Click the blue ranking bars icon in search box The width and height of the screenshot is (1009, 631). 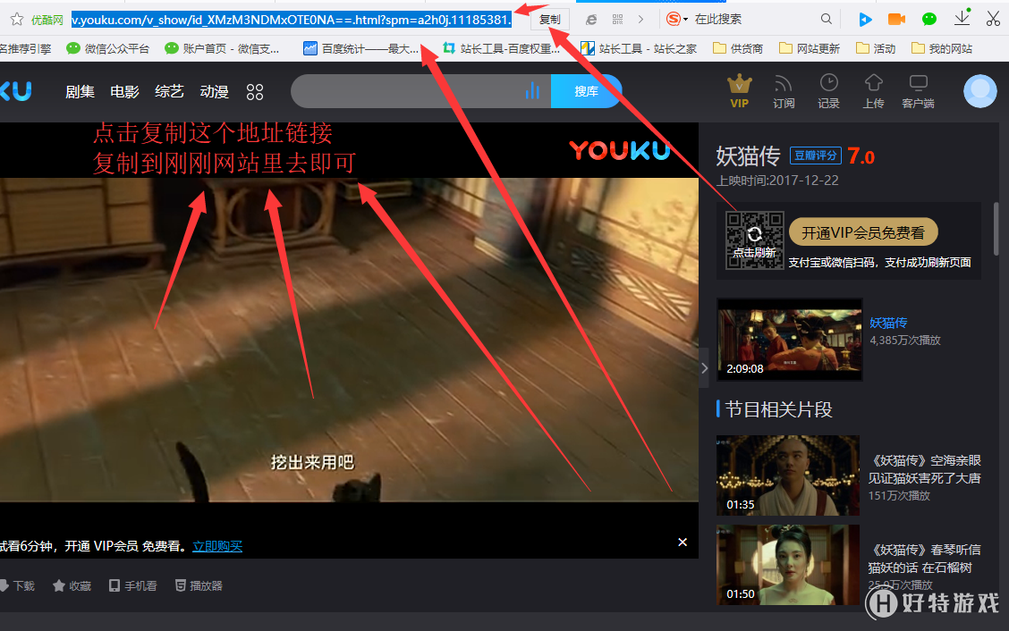point(532,91)
